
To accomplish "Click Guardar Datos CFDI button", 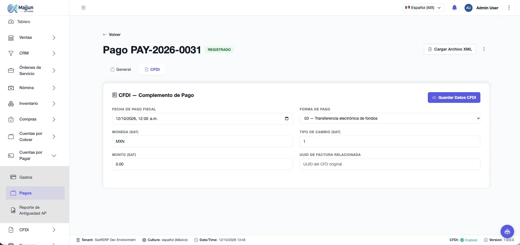I will 454,97.
